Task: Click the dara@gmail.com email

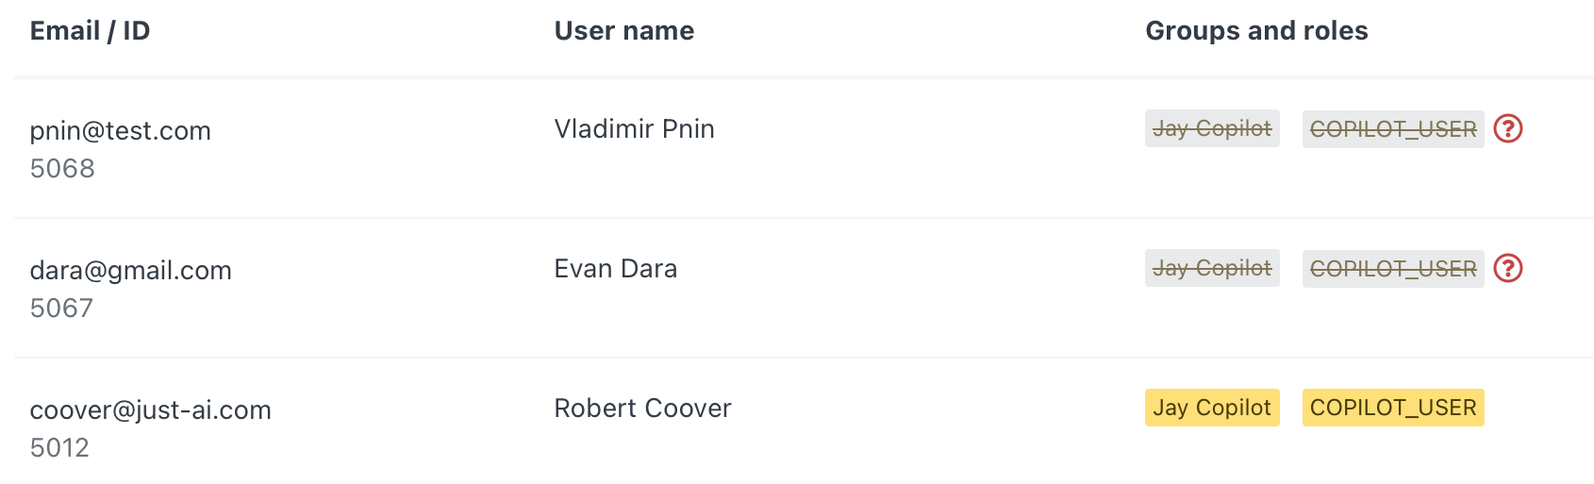Action: [x=130, y=270]
